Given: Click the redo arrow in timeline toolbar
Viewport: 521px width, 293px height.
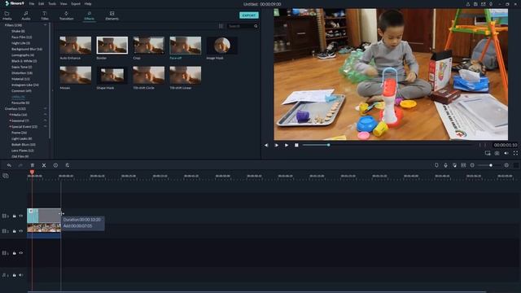Looking at the screenshot, I should [x=20, y=165].
